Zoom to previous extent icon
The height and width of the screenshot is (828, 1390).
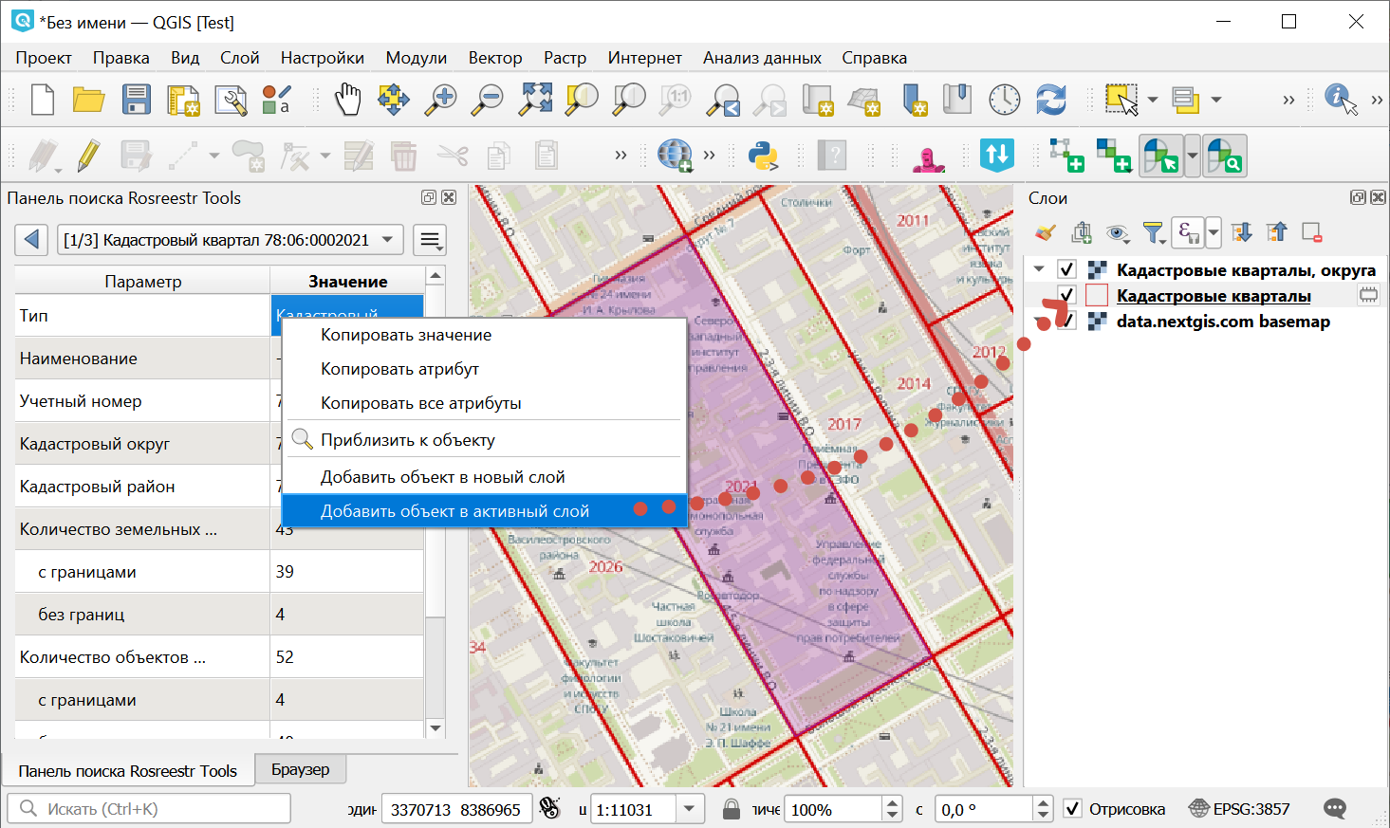(x=723, y=100)
